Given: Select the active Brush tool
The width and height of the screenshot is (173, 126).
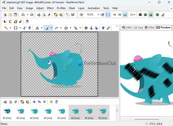Looking at the screenshot, I should [x=47, y=28].
